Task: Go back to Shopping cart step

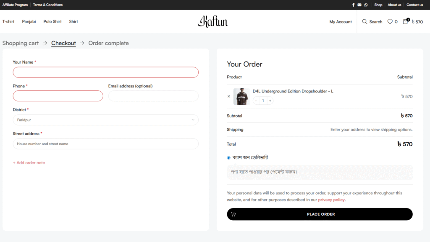Action: pos(21,43)
